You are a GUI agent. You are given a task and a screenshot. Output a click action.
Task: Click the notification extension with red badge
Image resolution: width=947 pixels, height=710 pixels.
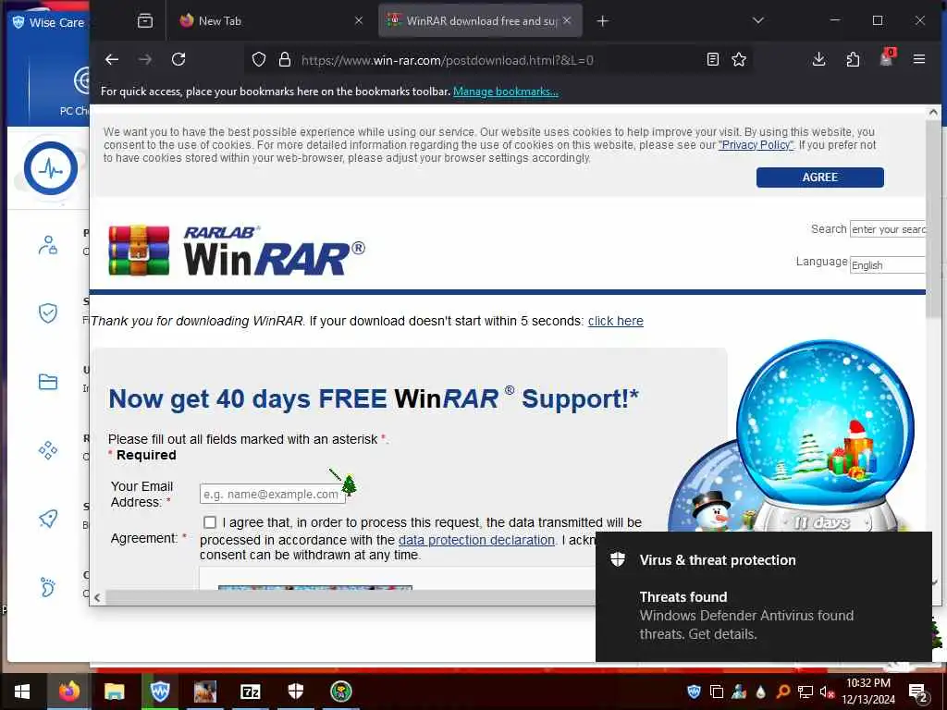click(887, 58)
